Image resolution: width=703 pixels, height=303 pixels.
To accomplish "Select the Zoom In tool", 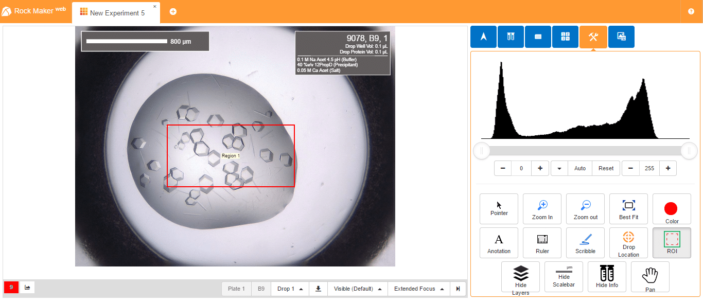I will pyautogui.click(x=542, y=209).
